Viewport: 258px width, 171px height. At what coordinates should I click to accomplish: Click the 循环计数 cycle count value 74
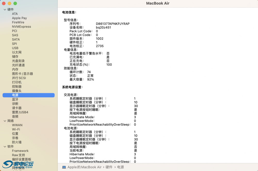[89, 72]
